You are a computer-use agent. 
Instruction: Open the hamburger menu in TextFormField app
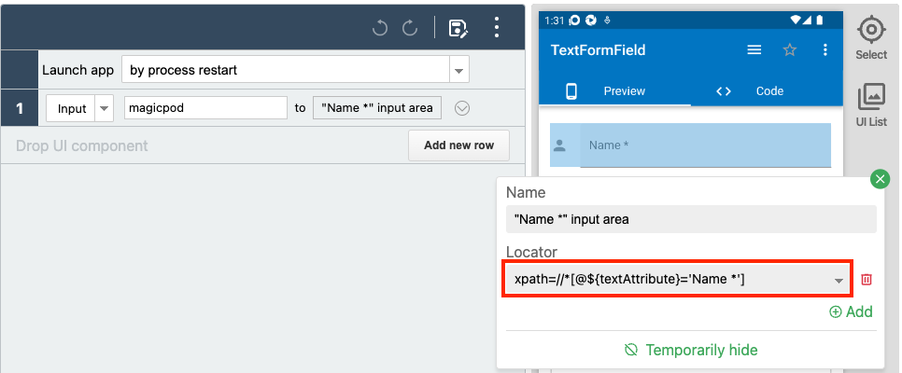[754, 50]
